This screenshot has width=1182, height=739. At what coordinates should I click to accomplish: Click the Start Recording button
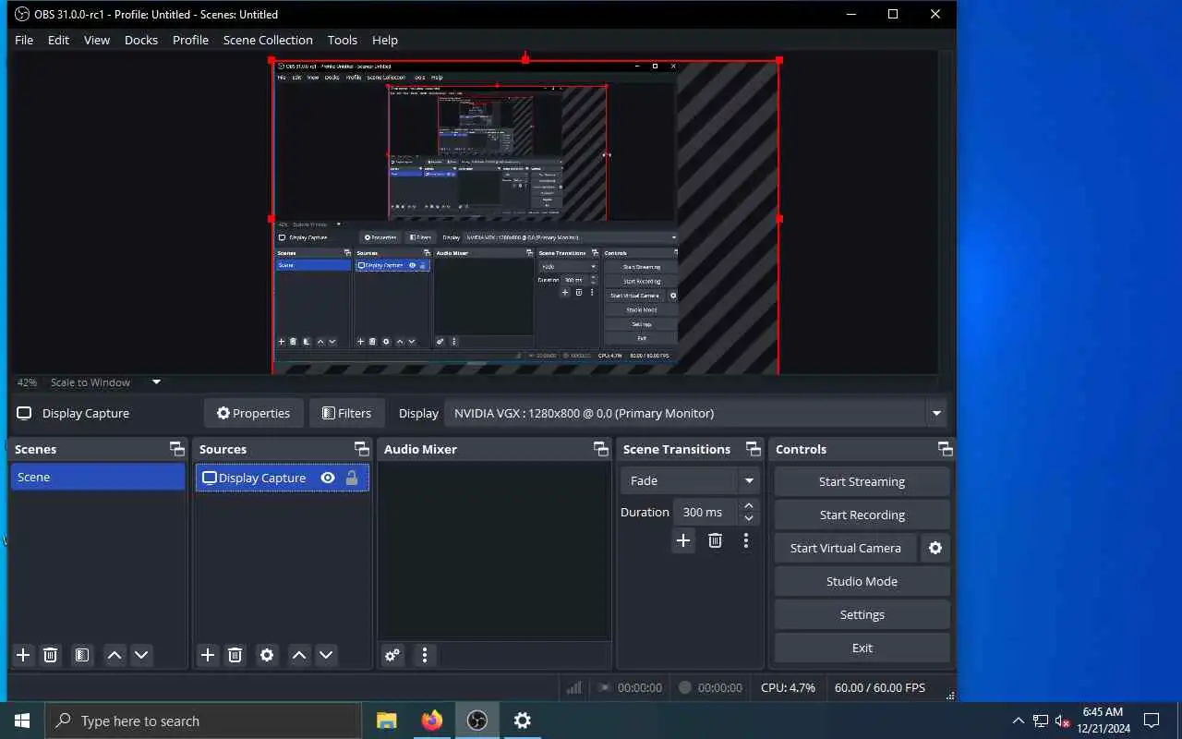click(862, 515)
